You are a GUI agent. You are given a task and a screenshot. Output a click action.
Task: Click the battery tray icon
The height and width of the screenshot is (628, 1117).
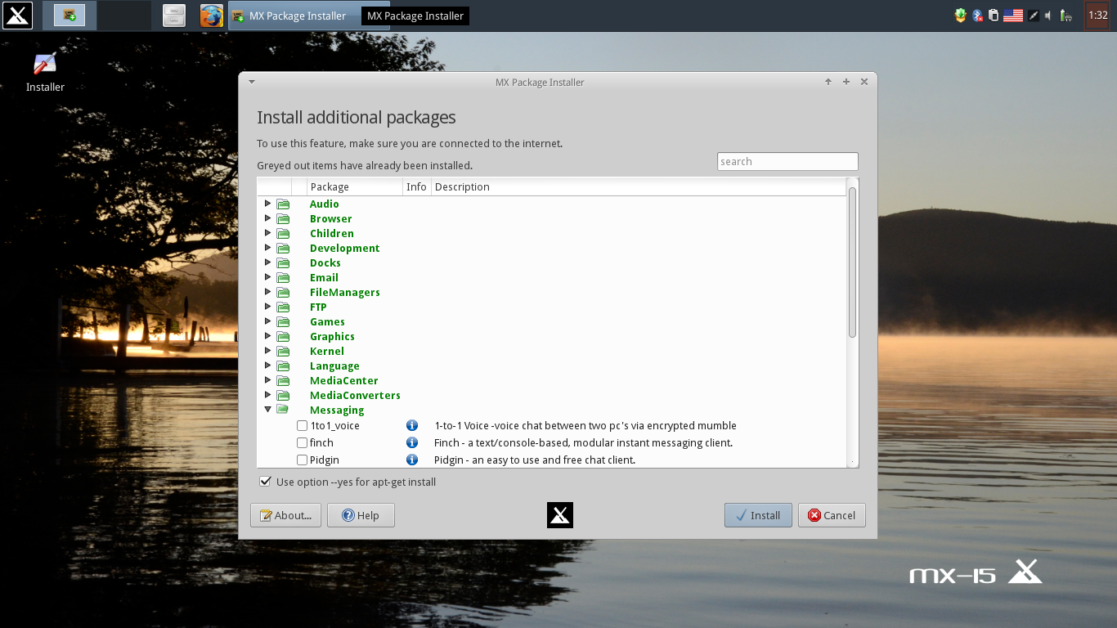(x=1065, y=15)
